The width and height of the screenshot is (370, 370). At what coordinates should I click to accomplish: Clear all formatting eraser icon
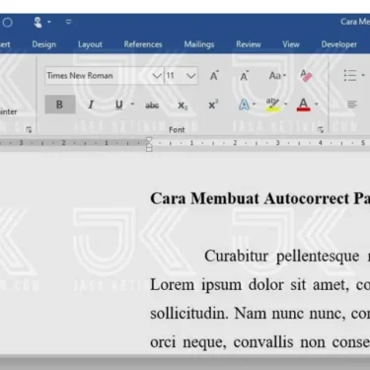click(x=306, y=76)
